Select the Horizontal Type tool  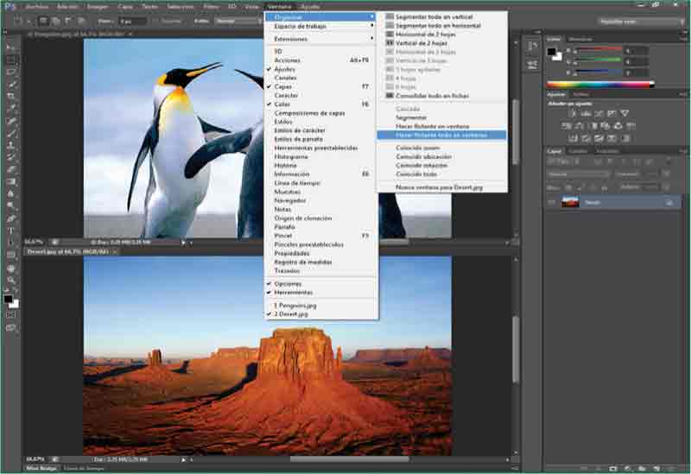(x=11, y=231)
